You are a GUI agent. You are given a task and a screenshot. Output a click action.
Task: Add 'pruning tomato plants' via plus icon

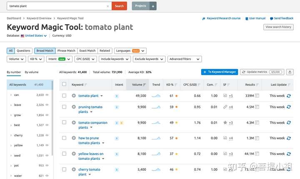74,107
